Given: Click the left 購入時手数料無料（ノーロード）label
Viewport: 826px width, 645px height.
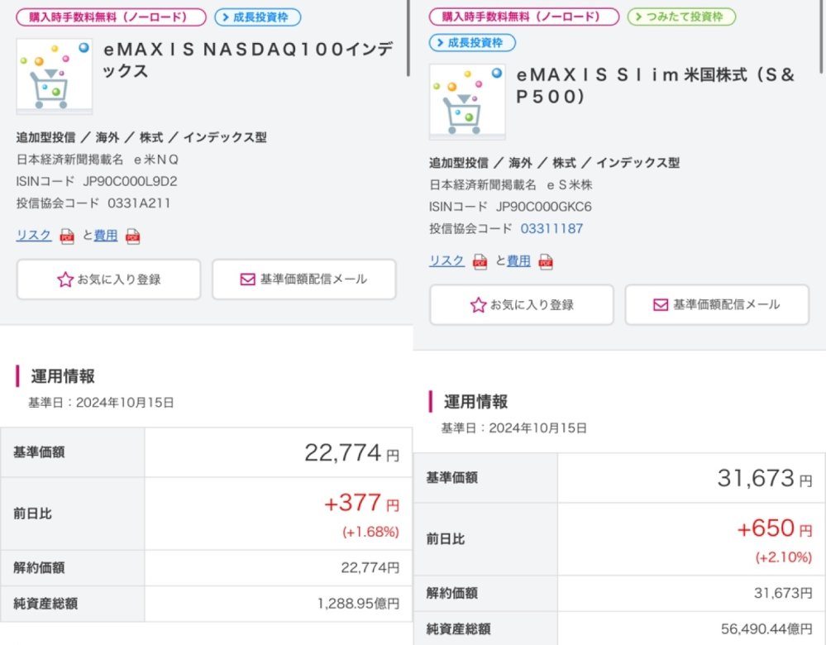Looking at the screenshot, I should coord(111,17).
